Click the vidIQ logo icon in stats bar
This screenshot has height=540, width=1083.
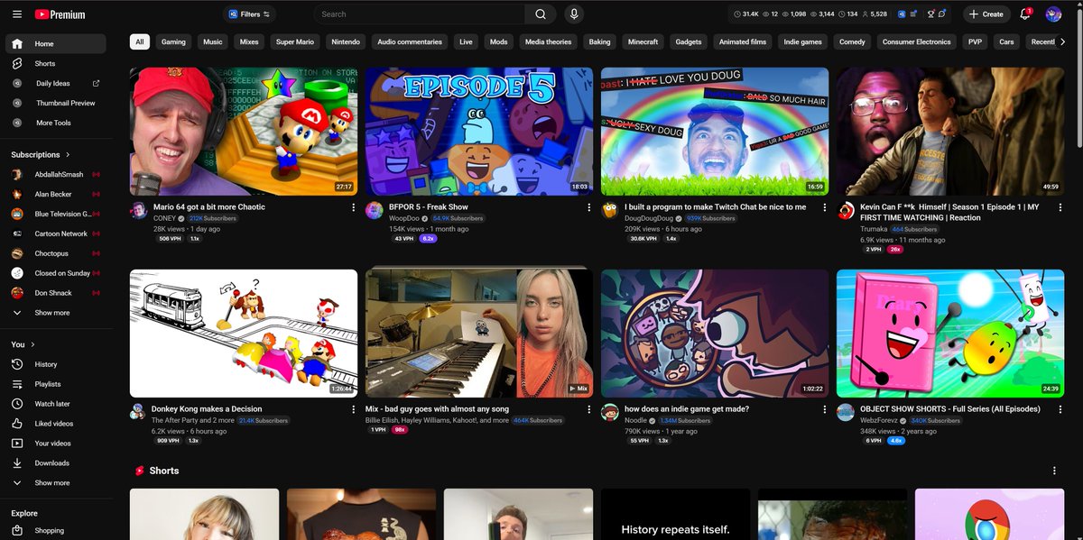coord(902,14)
